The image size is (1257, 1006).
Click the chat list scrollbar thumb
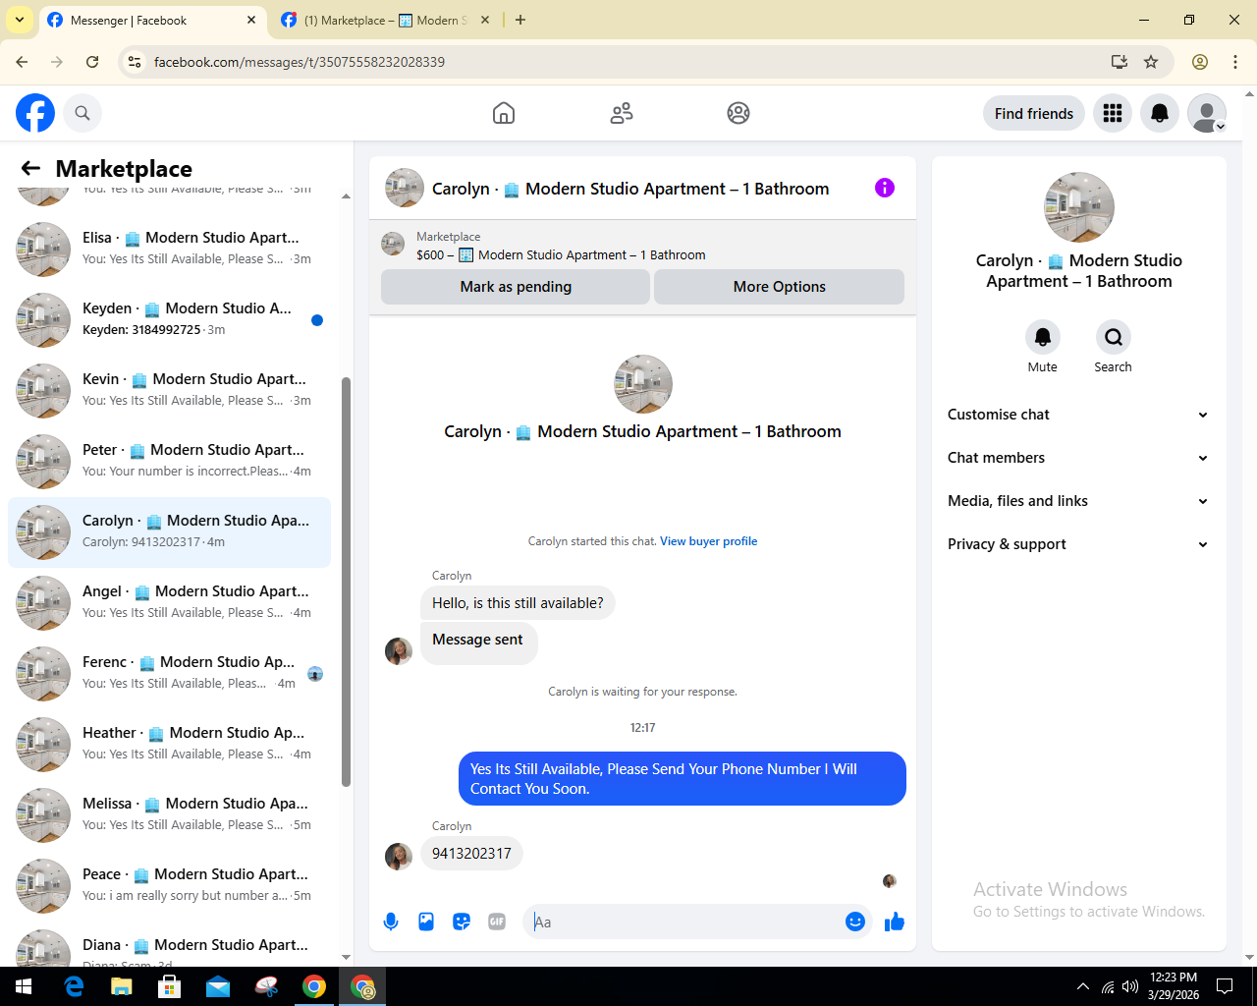pos(346,582)
